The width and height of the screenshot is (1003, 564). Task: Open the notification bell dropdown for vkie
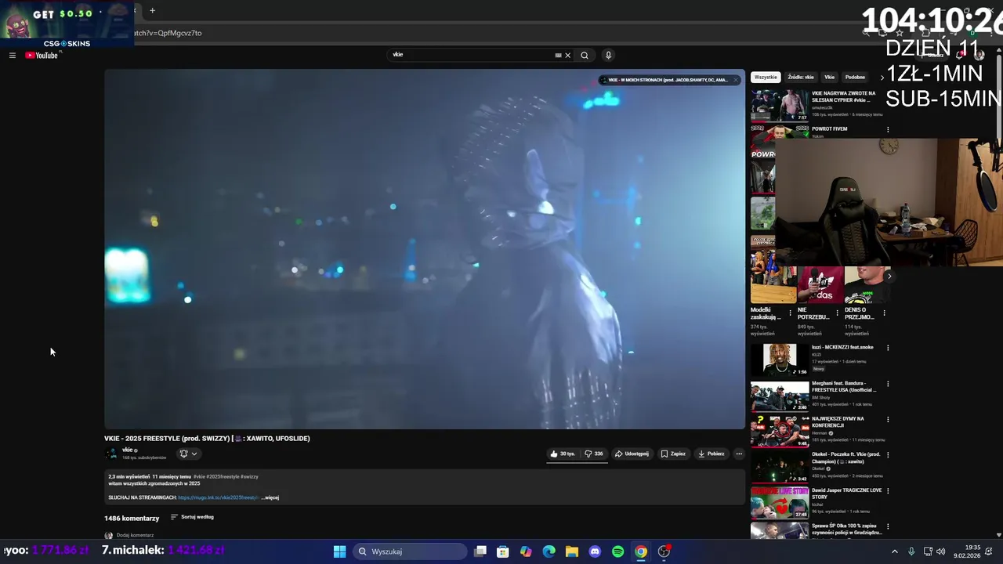188,454
